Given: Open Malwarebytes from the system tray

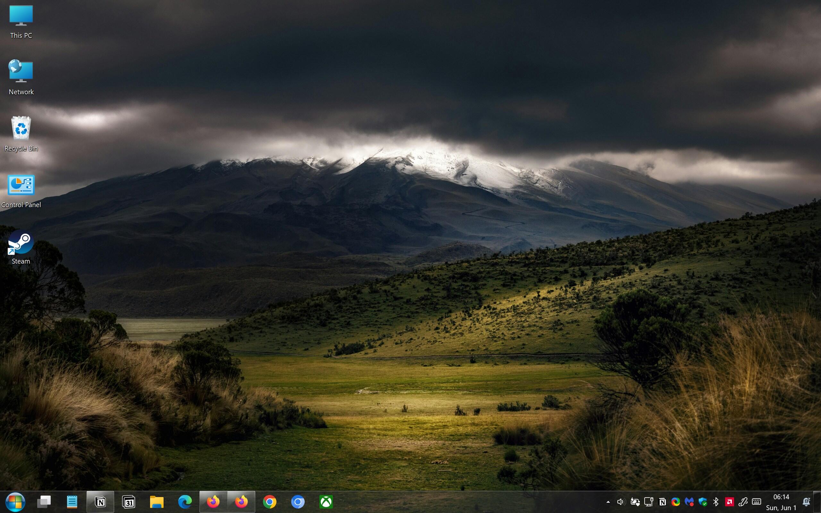Looking at the screenshot, I should pyautogui.click(x=690, y=501).
